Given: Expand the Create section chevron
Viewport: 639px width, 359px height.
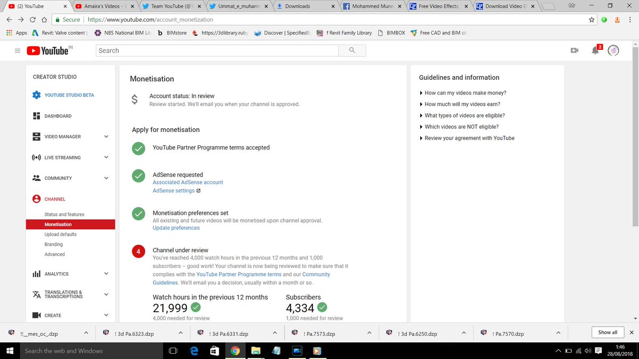Looking at the screenshot, I should (x=106, y=315).
